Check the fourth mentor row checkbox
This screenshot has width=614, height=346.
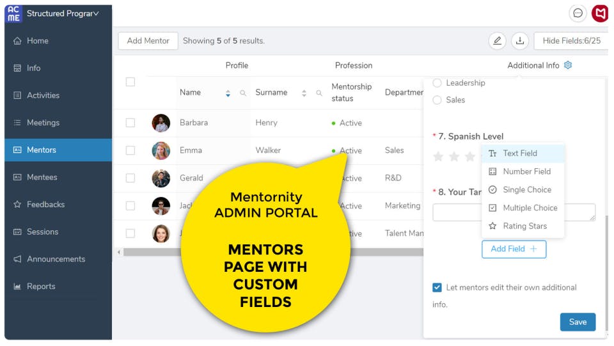tap(130, 206)
